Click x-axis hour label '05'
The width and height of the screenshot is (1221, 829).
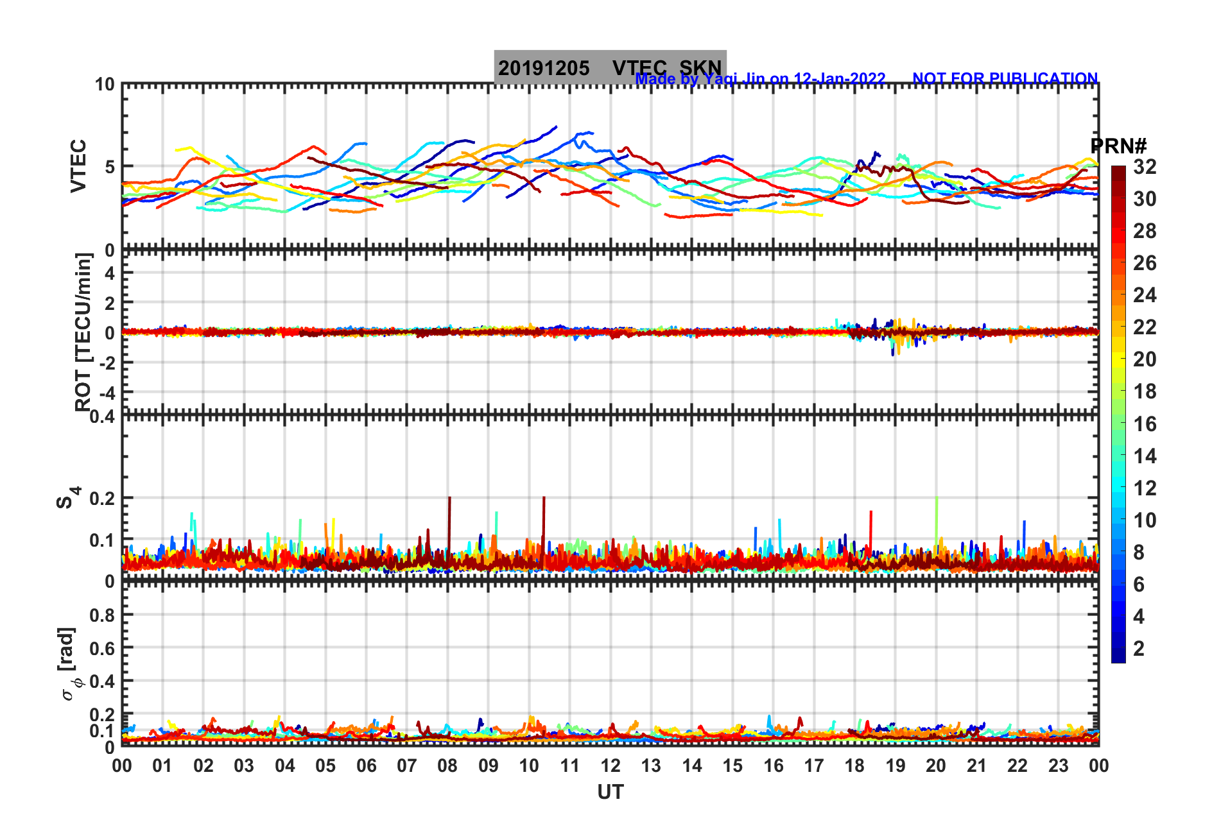(325, 765)
